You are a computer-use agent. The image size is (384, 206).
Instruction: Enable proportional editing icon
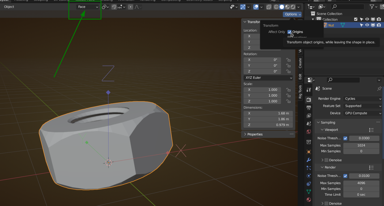(130, 7)
